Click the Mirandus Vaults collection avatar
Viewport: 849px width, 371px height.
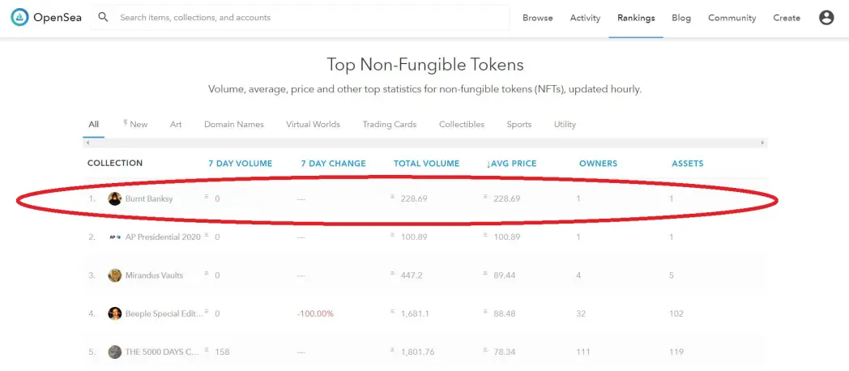coord(115,275)
